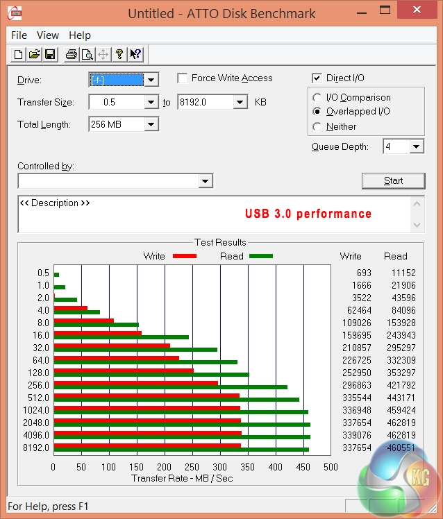The image size is (443, 519).
Task: Click the New document toolbar icon
Action: tap(19, 54)
